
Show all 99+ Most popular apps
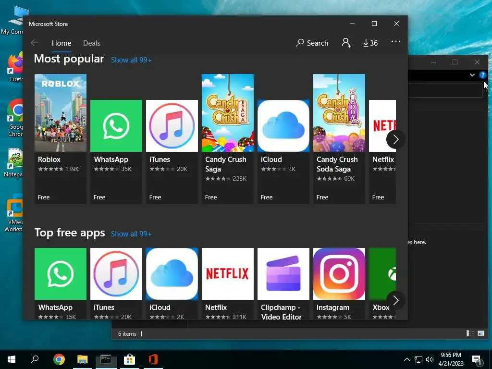(x=131, y=60)
